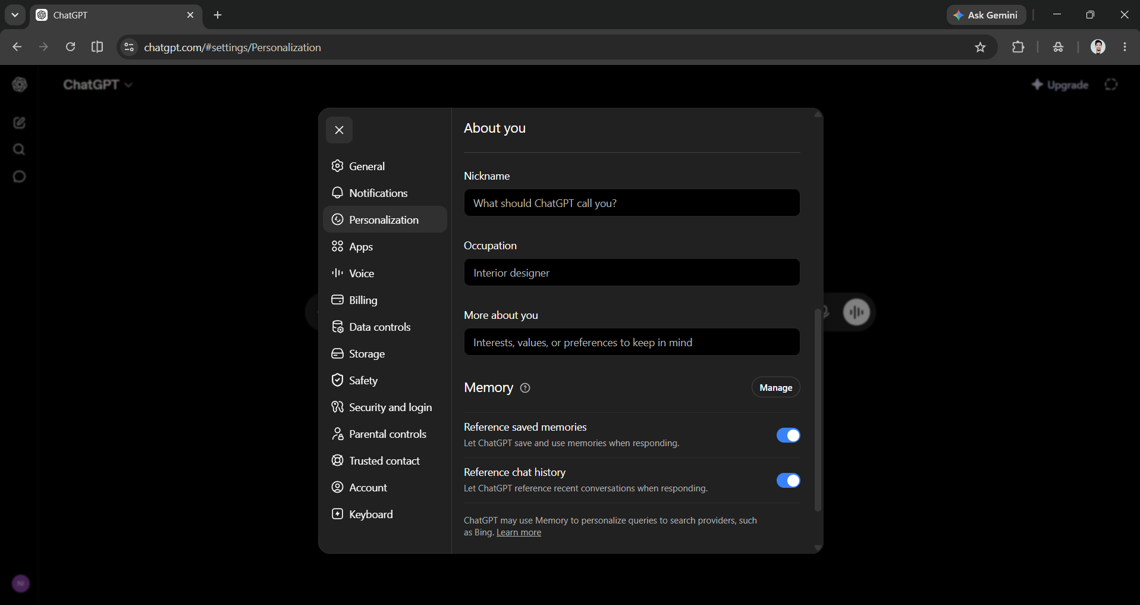Click the Upgrade button
Image resolution: width=1140 pixels, height=605 pixels.
click(x=1060, y=85)
